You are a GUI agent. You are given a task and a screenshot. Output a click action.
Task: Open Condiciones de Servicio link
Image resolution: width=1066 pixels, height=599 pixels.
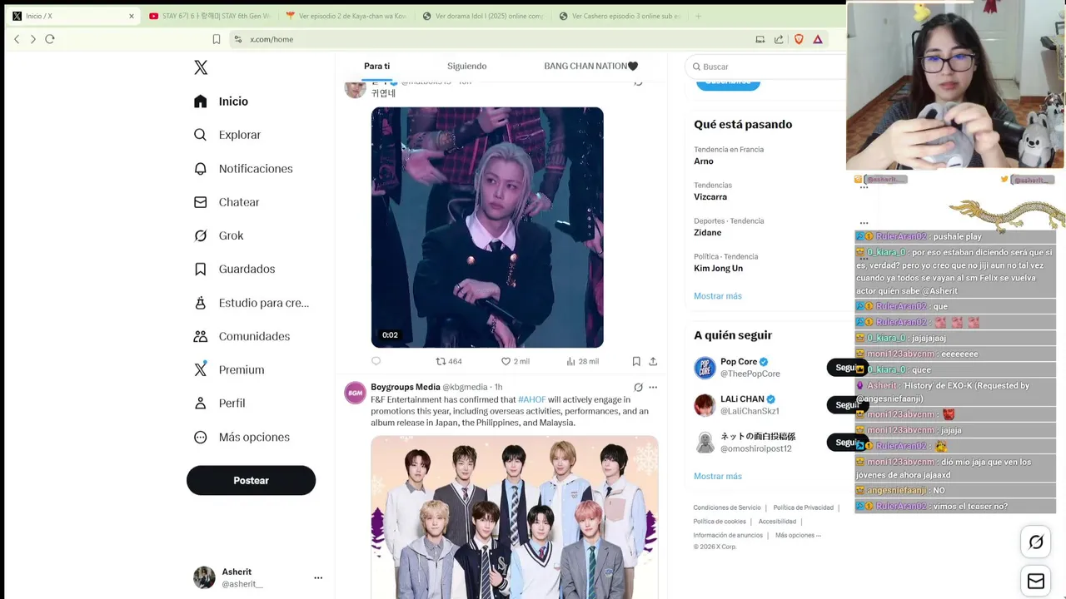coord(727,507)
